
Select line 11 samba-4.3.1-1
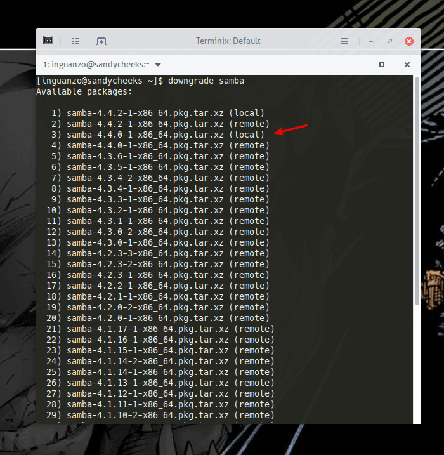(x=158, y=221)
